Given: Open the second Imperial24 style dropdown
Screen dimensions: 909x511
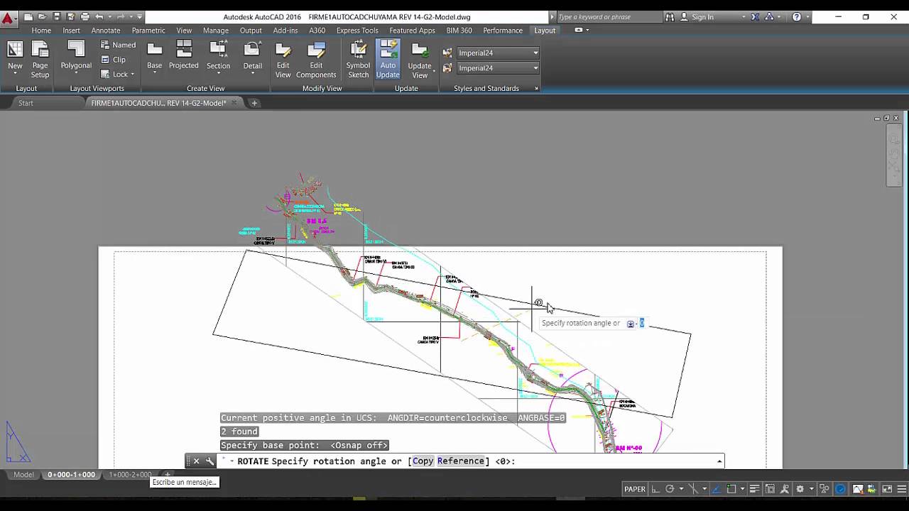Looking at the screenshot, I should [498, 68].
